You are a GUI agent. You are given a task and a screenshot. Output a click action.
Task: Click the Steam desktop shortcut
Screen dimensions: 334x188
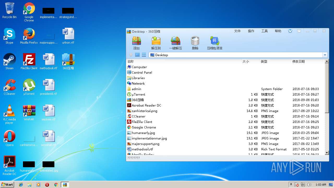tap(9, 62)
